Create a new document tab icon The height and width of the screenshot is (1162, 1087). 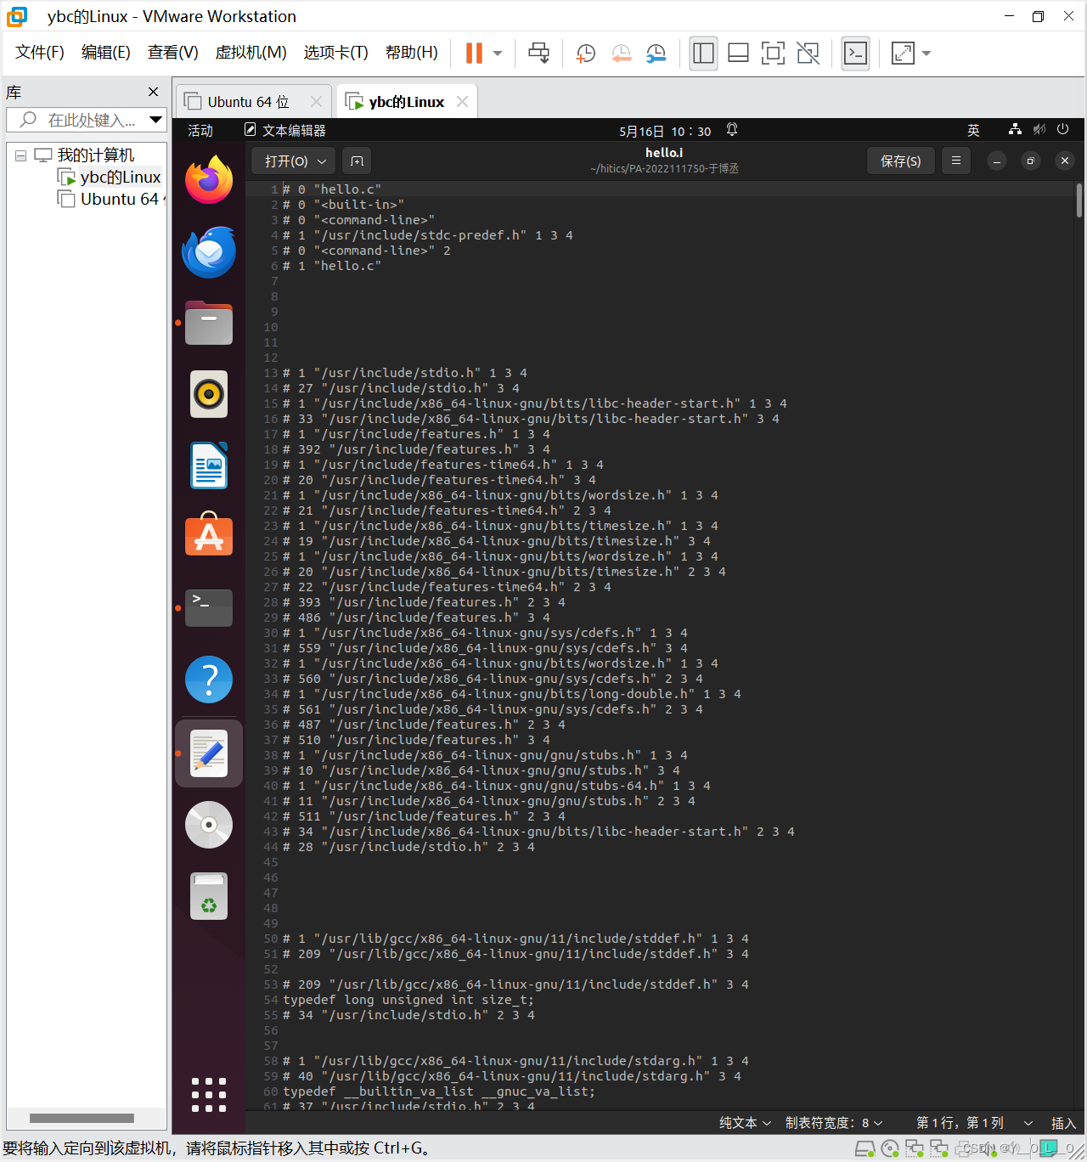(x=357, y=161)
